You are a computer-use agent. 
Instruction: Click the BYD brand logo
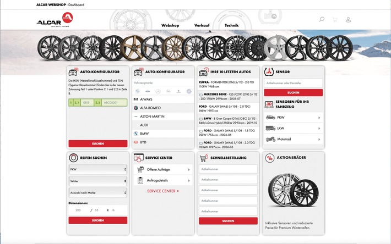[x=136, y=142]
